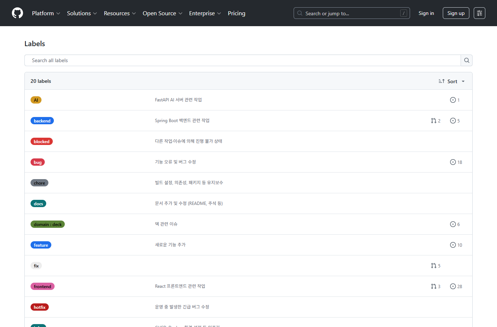View 10 open issues for feature label

456,245
